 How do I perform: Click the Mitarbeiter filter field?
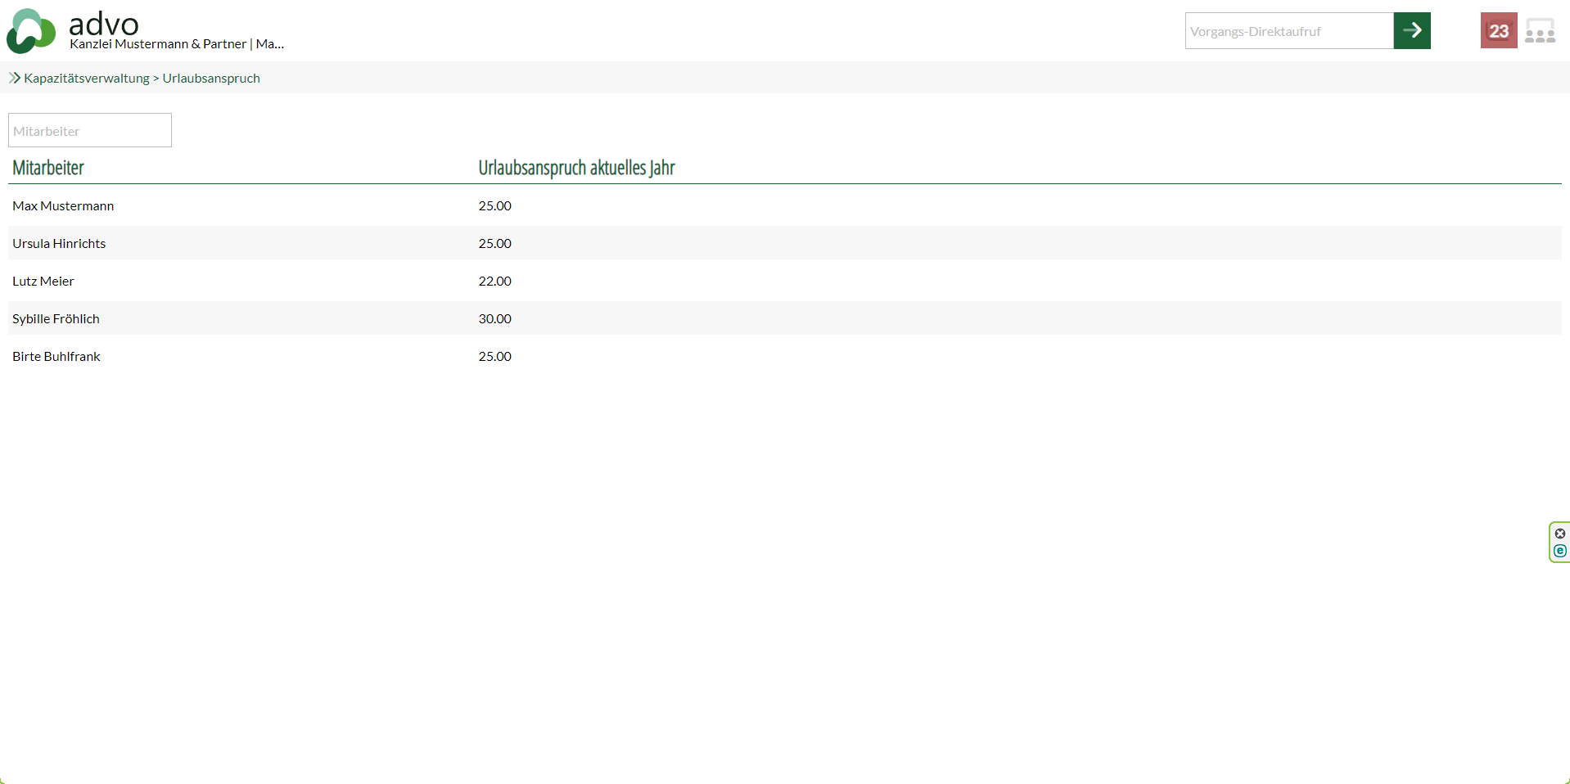click(90, 131)
